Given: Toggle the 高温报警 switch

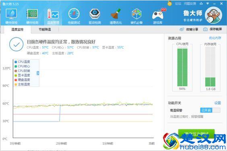Looking at the screenshot, I should (x=210, y=110).
